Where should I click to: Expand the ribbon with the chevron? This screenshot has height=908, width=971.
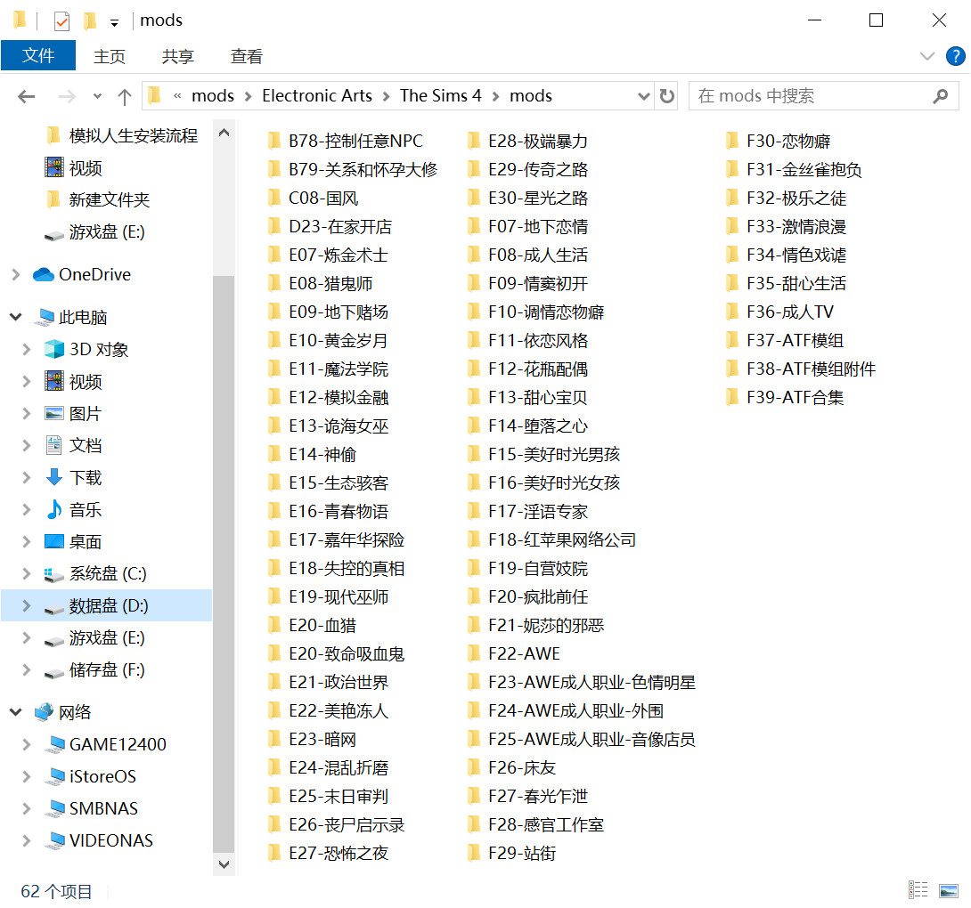click(926, 56)
